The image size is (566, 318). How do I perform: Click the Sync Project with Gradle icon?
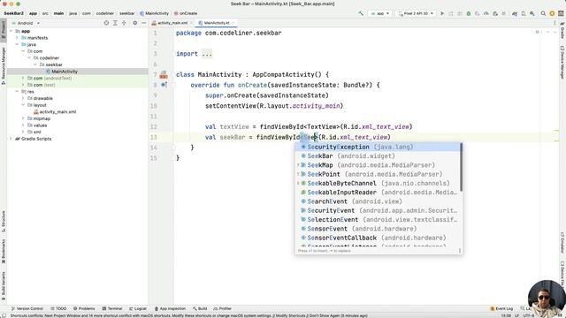(x=515, y=13)
